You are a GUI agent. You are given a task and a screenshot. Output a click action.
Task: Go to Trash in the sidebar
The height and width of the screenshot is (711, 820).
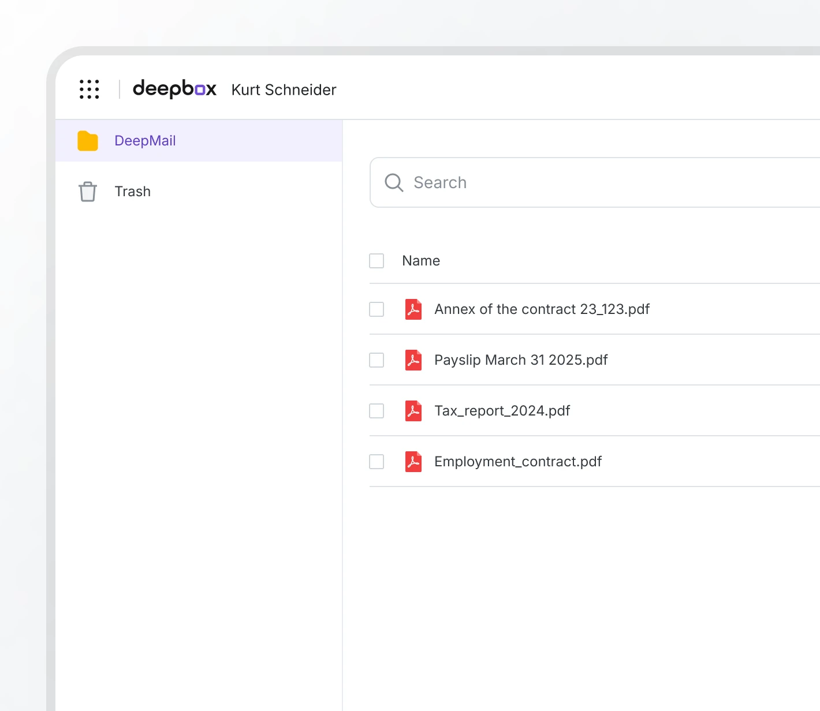[132, 192]
